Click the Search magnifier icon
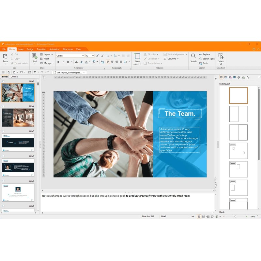Screen dimensions: 261x261 [193, 56]
